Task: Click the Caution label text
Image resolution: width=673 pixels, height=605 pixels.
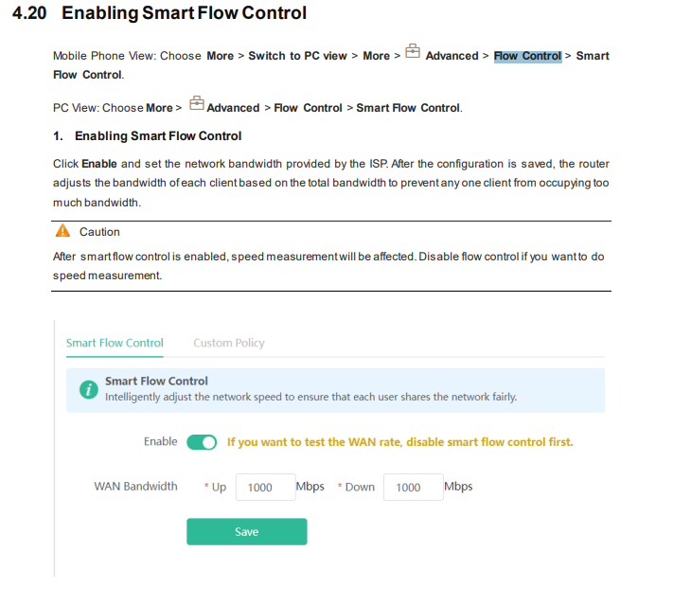Action: pos(99,232)
